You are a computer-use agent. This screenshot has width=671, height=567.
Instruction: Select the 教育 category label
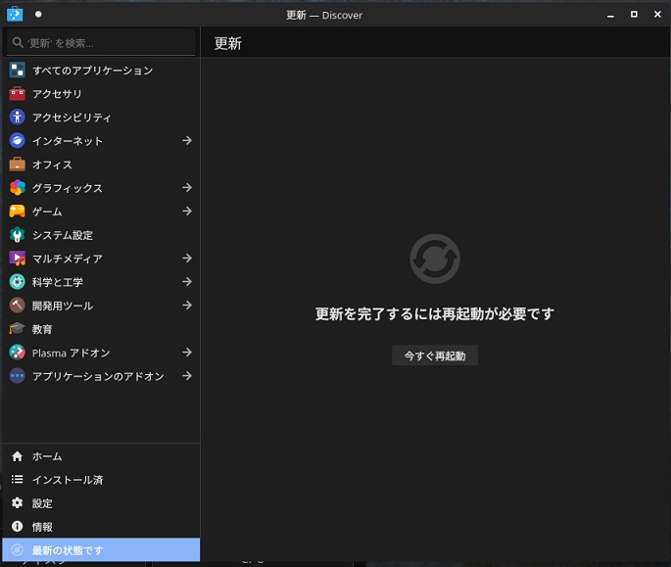coord(42,329)
